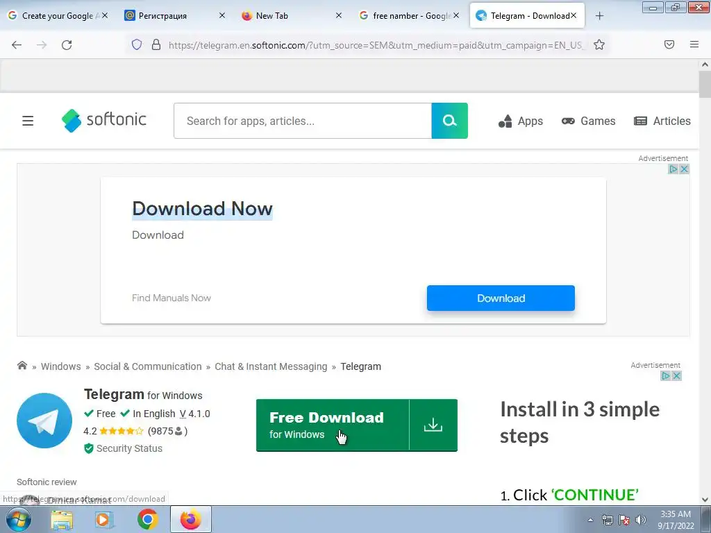The width and height of the screenshot is (711, 533).
Task: Click the download arrow icon button
Action: [x=433, y=425]
